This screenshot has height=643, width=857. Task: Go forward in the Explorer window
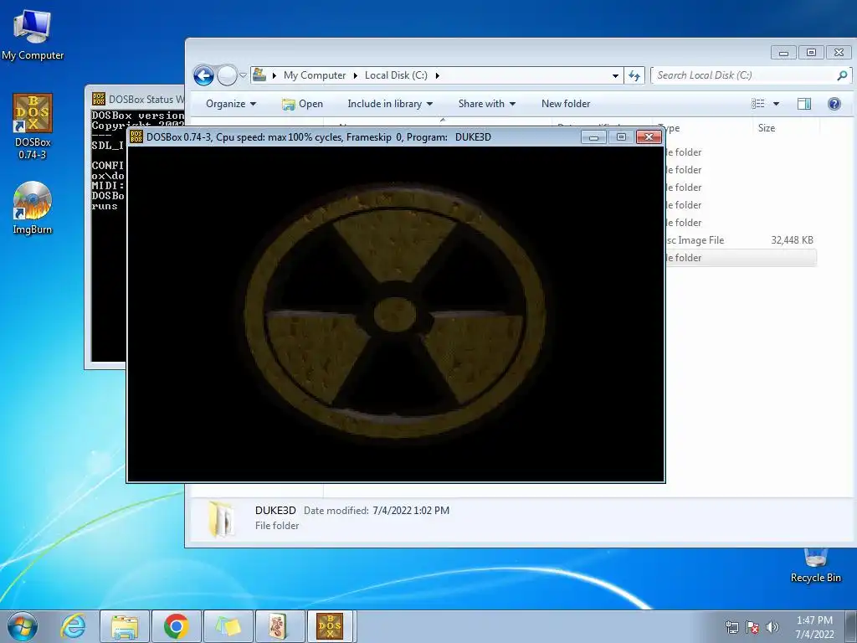227,75
